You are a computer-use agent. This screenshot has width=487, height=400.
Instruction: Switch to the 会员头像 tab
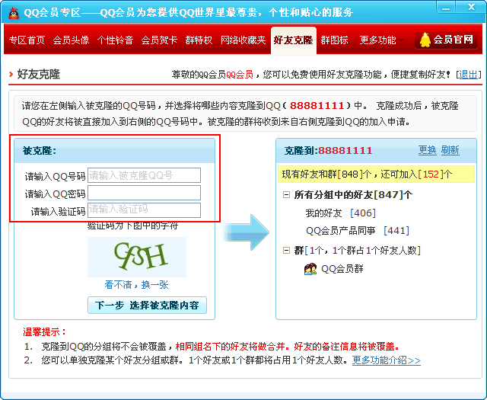pyautogui.click(x=71, y=40)
